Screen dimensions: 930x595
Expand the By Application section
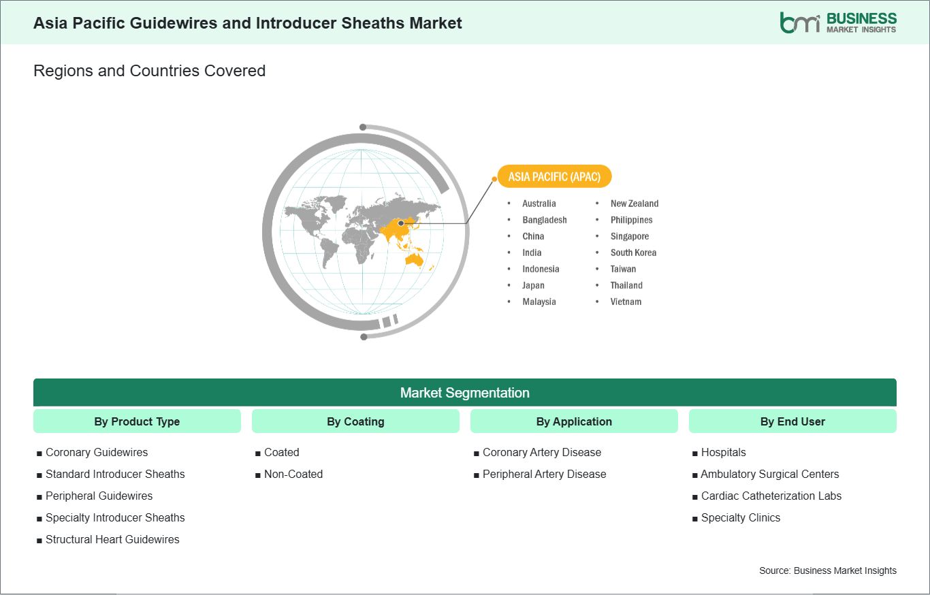574,421
